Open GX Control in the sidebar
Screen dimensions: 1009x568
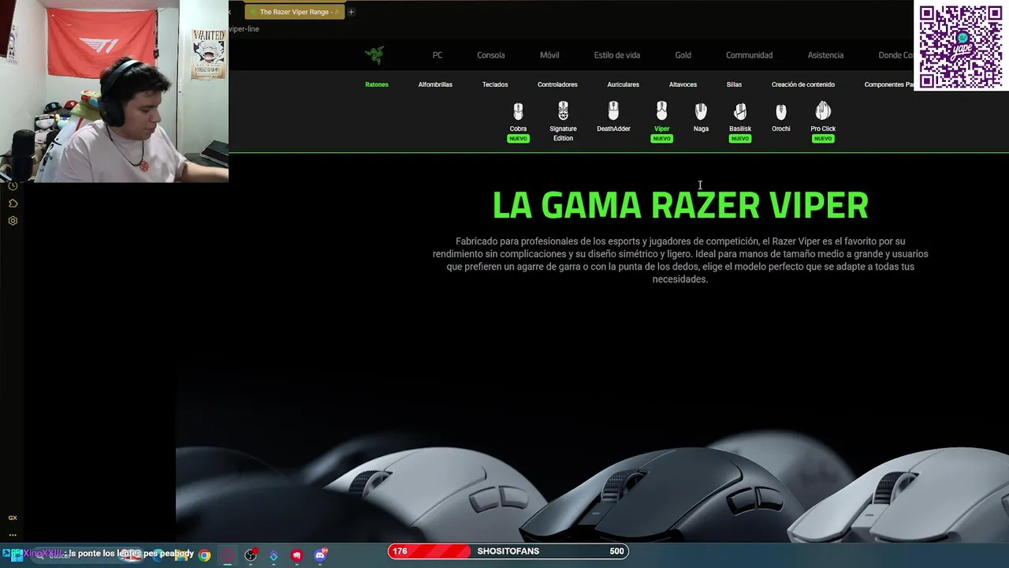(13, 518)
